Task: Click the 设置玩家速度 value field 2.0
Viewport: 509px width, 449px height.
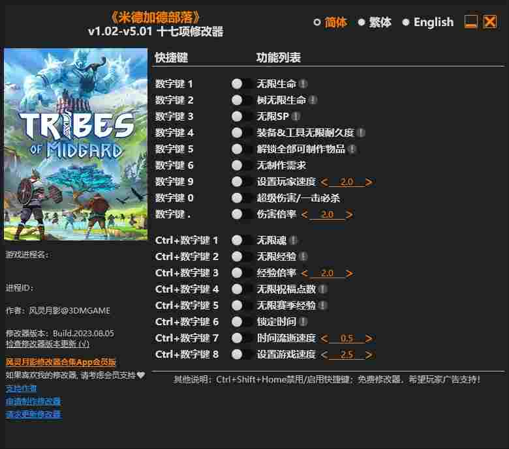Action: [347, 182]
